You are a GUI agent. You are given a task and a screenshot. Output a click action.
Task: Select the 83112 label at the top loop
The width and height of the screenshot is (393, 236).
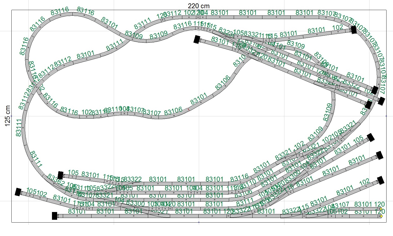click(x=172, y=13)
